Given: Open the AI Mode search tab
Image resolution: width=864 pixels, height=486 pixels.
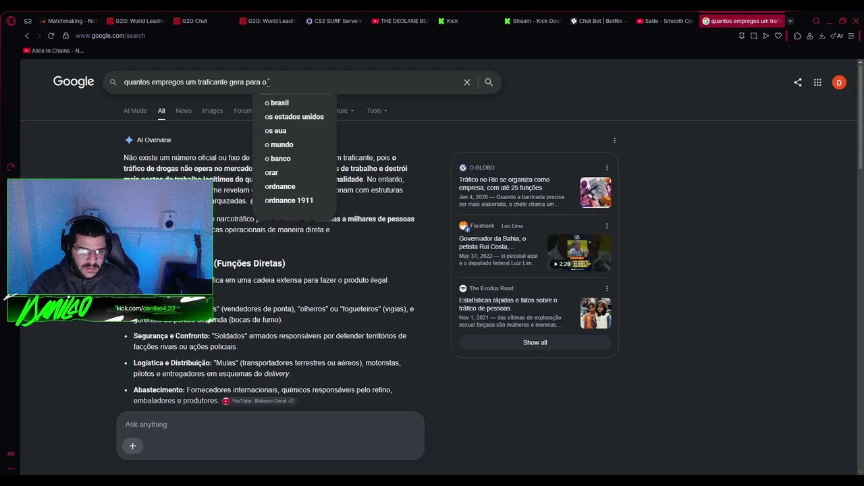Looking at the screenshot, I should pos(135,111).
